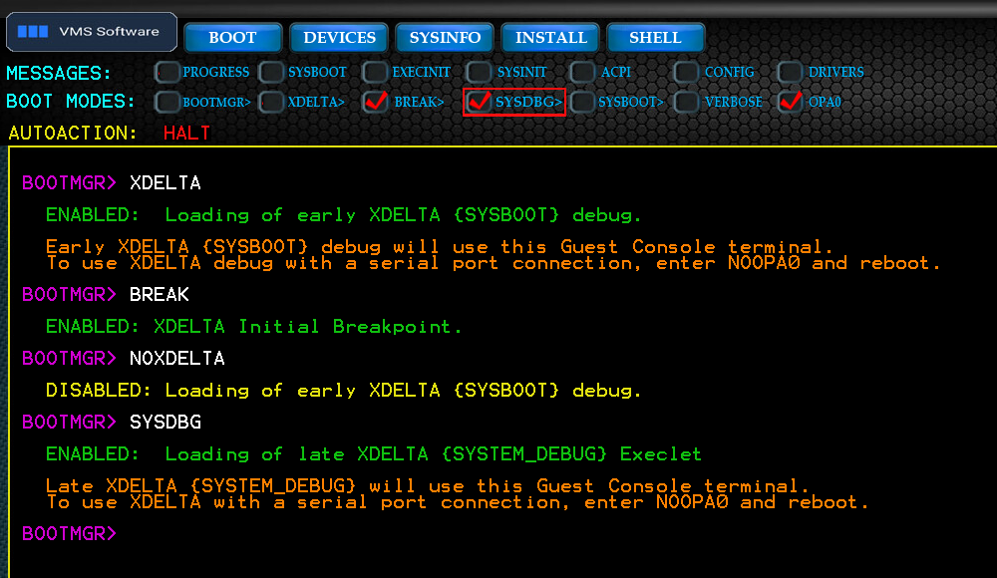
Task: Open the INSTALL tab
Action: pyautogui.click(x=550, y=38)
